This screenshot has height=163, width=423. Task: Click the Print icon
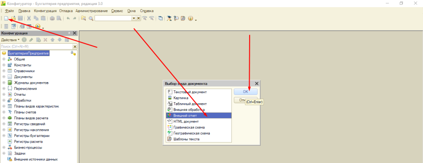52,18
